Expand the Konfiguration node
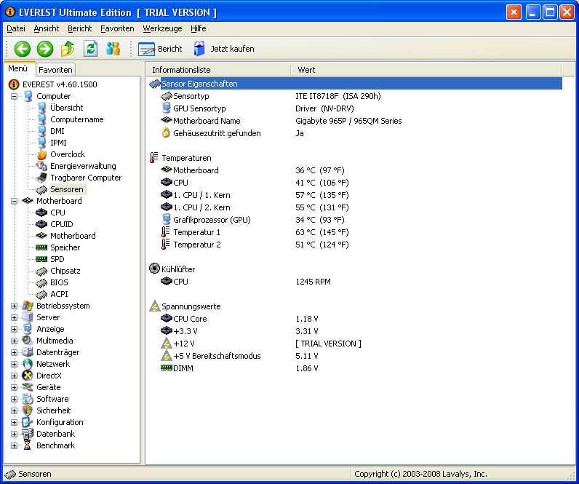 click(14, 422)
